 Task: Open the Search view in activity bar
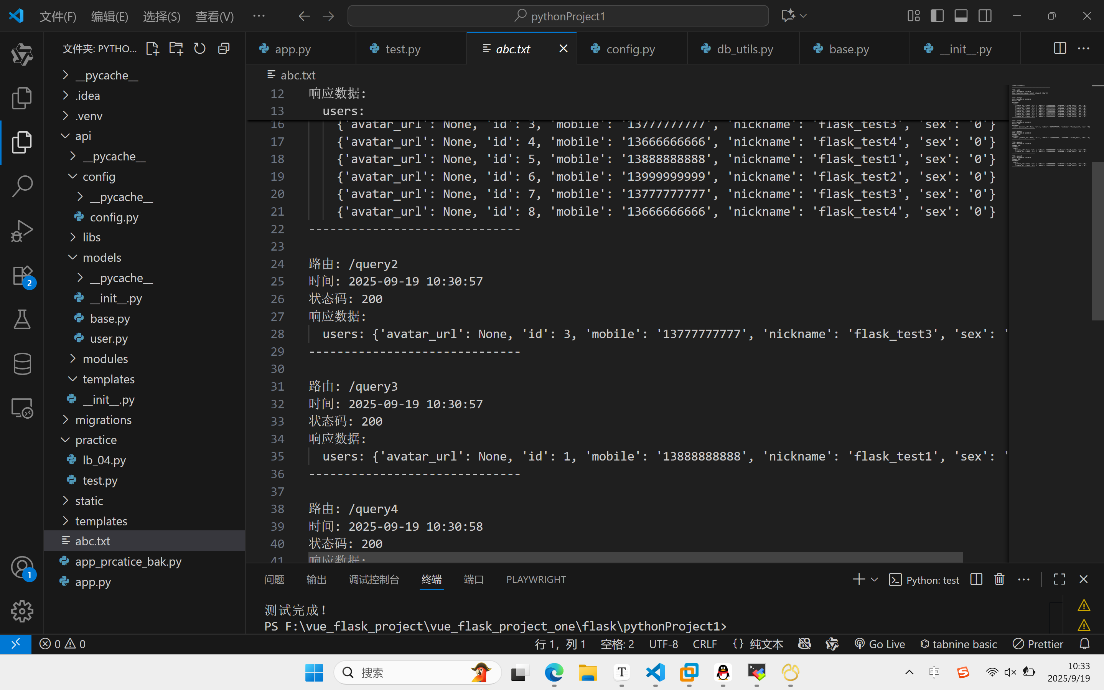tap(22, 186)
